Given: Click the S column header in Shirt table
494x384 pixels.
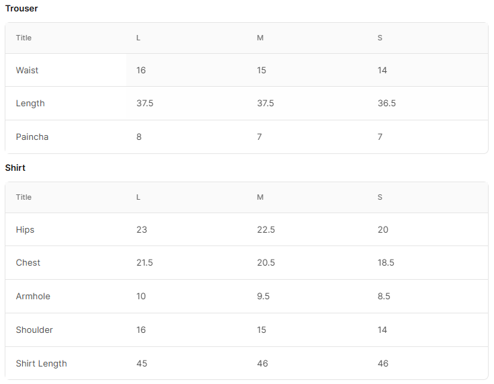Looking at the screenshot, I should click(380, 197).
